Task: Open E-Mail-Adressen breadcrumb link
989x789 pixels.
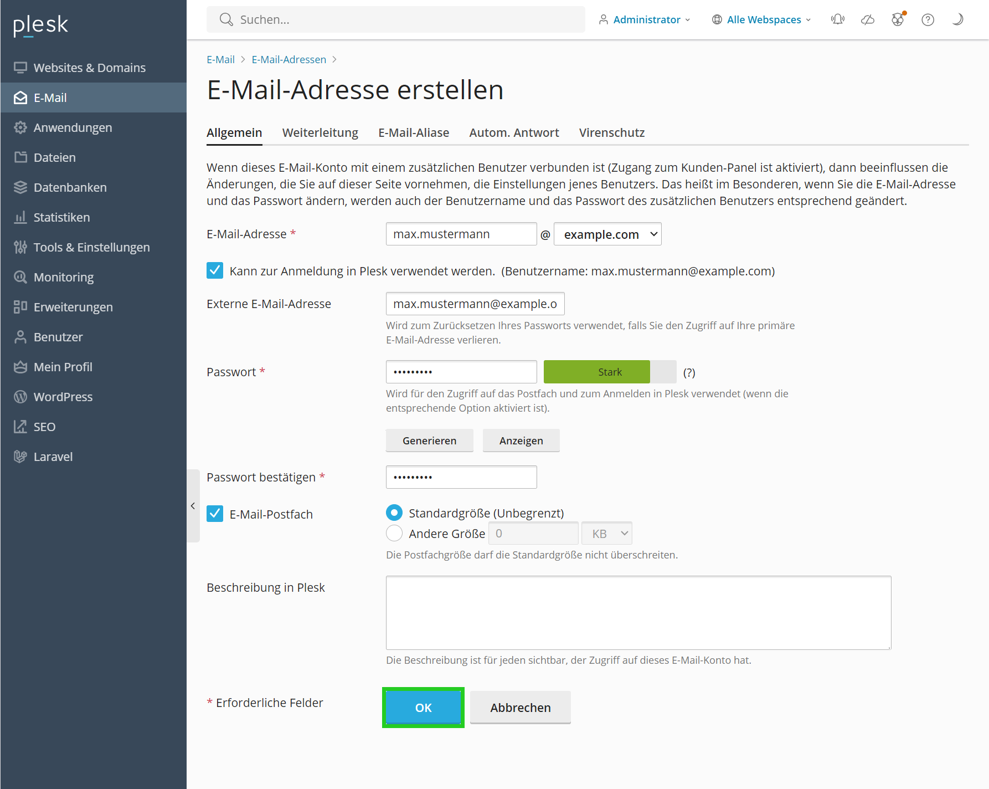Action: coord(289,59)
